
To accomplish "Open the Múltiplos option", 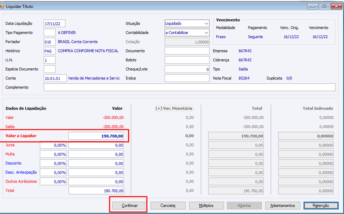I will tap(206, 206).
